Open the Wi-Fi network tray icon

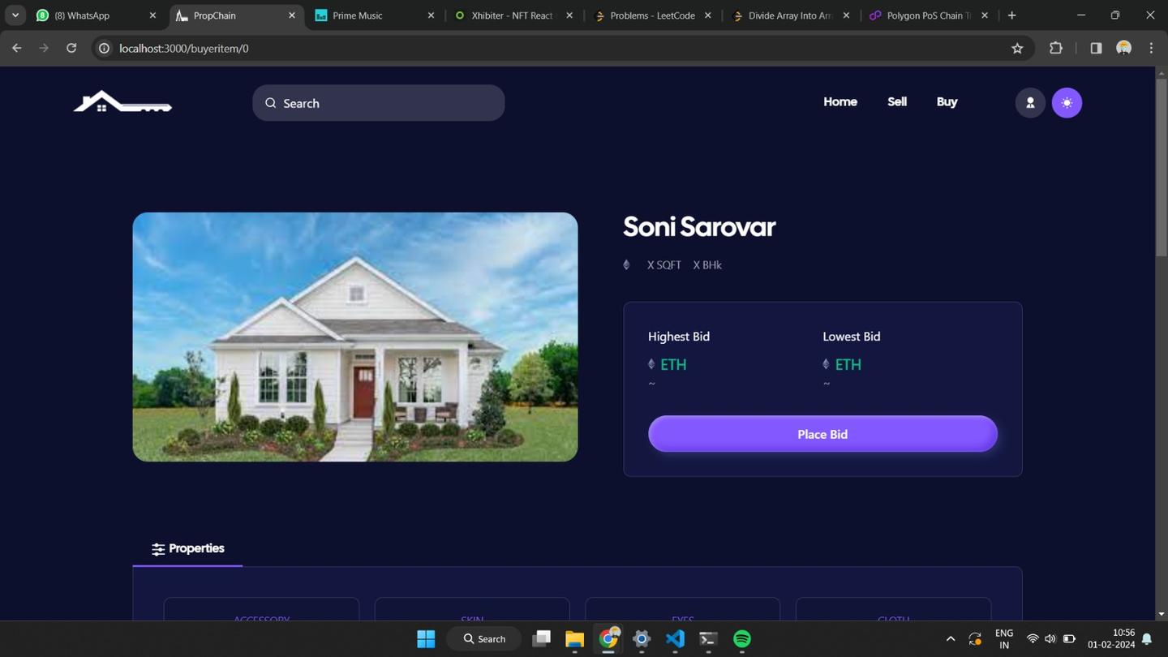(1033, 639)
